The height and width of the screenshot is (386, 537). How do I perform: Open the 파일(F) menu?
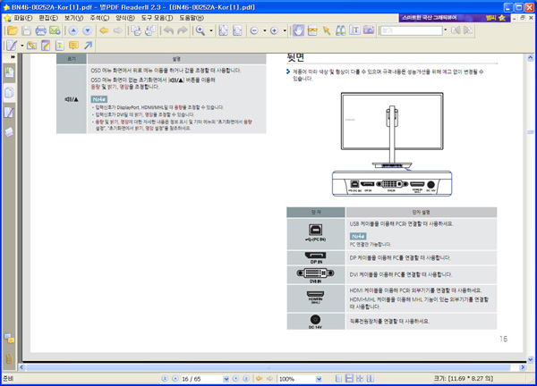[18, 17]
